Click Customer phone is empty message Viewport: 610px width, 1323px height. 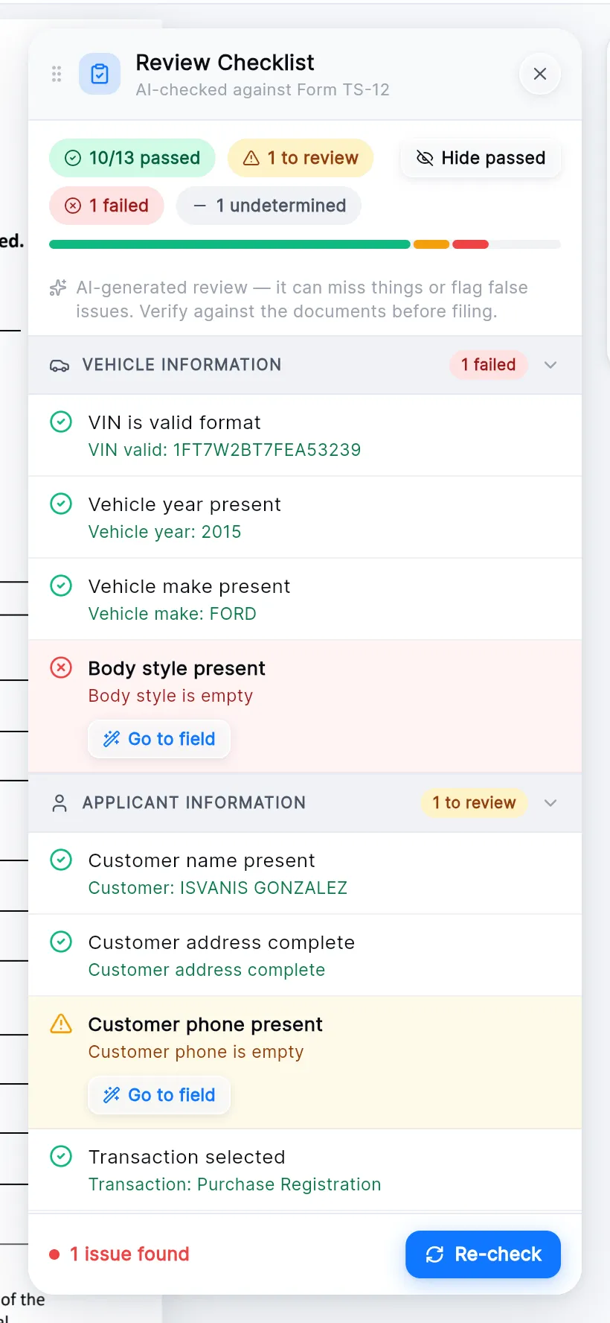(x=196, y=1052)
